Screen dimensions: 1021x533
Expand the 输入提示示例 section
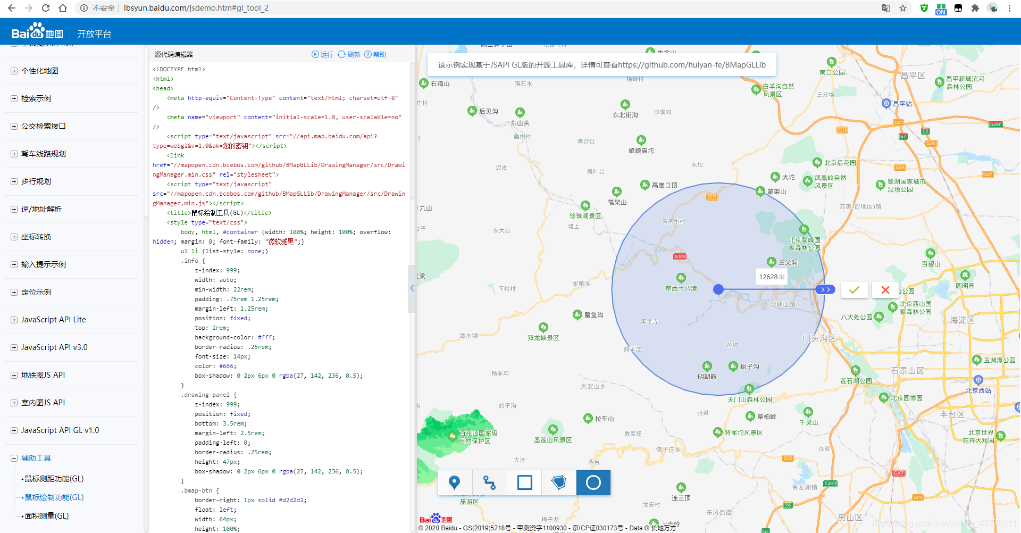[x=14, y=264]
